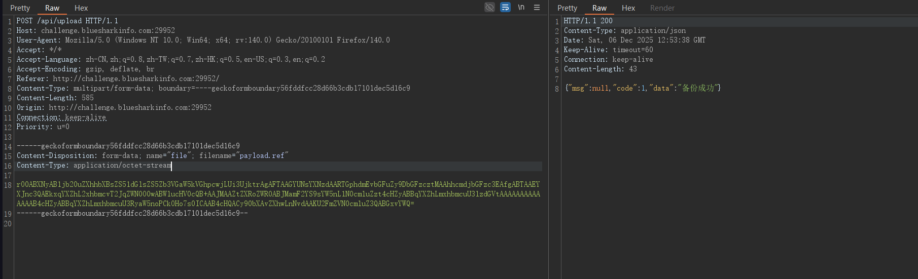
Task: Open the response Render tab
Action: (x=662, y=8)
